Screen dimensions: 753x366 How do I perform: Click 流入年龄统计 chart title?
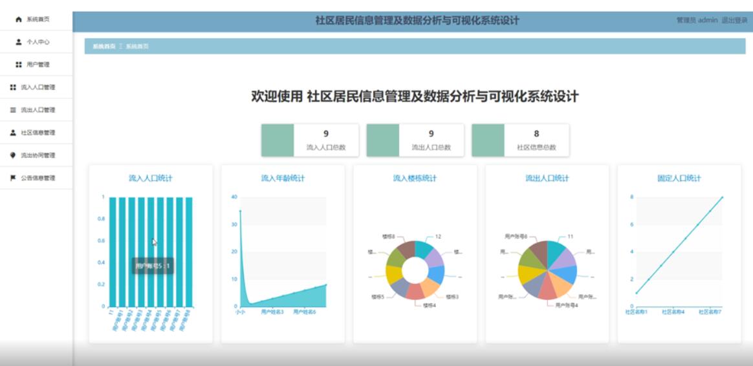click(283, 178)
